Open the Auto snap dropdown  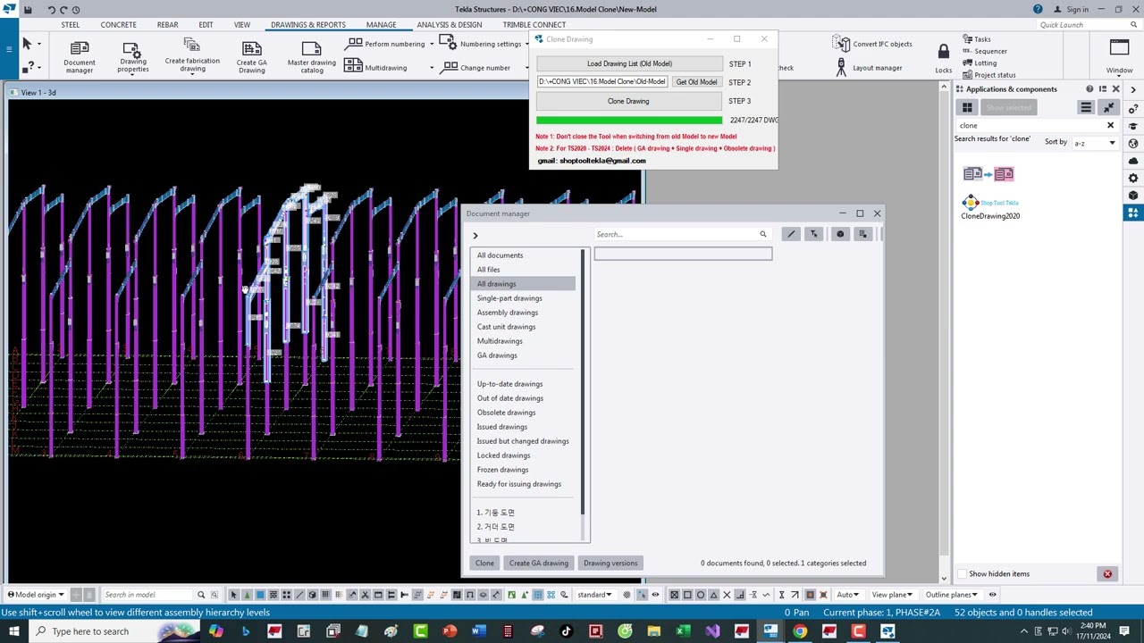(848, 595)
